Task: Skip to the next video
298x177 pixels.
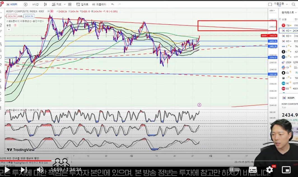Action: (24, 170)
